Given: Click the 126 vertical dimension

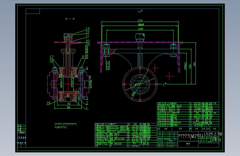Looking at the screenshot, I should (x=190, y=67).
